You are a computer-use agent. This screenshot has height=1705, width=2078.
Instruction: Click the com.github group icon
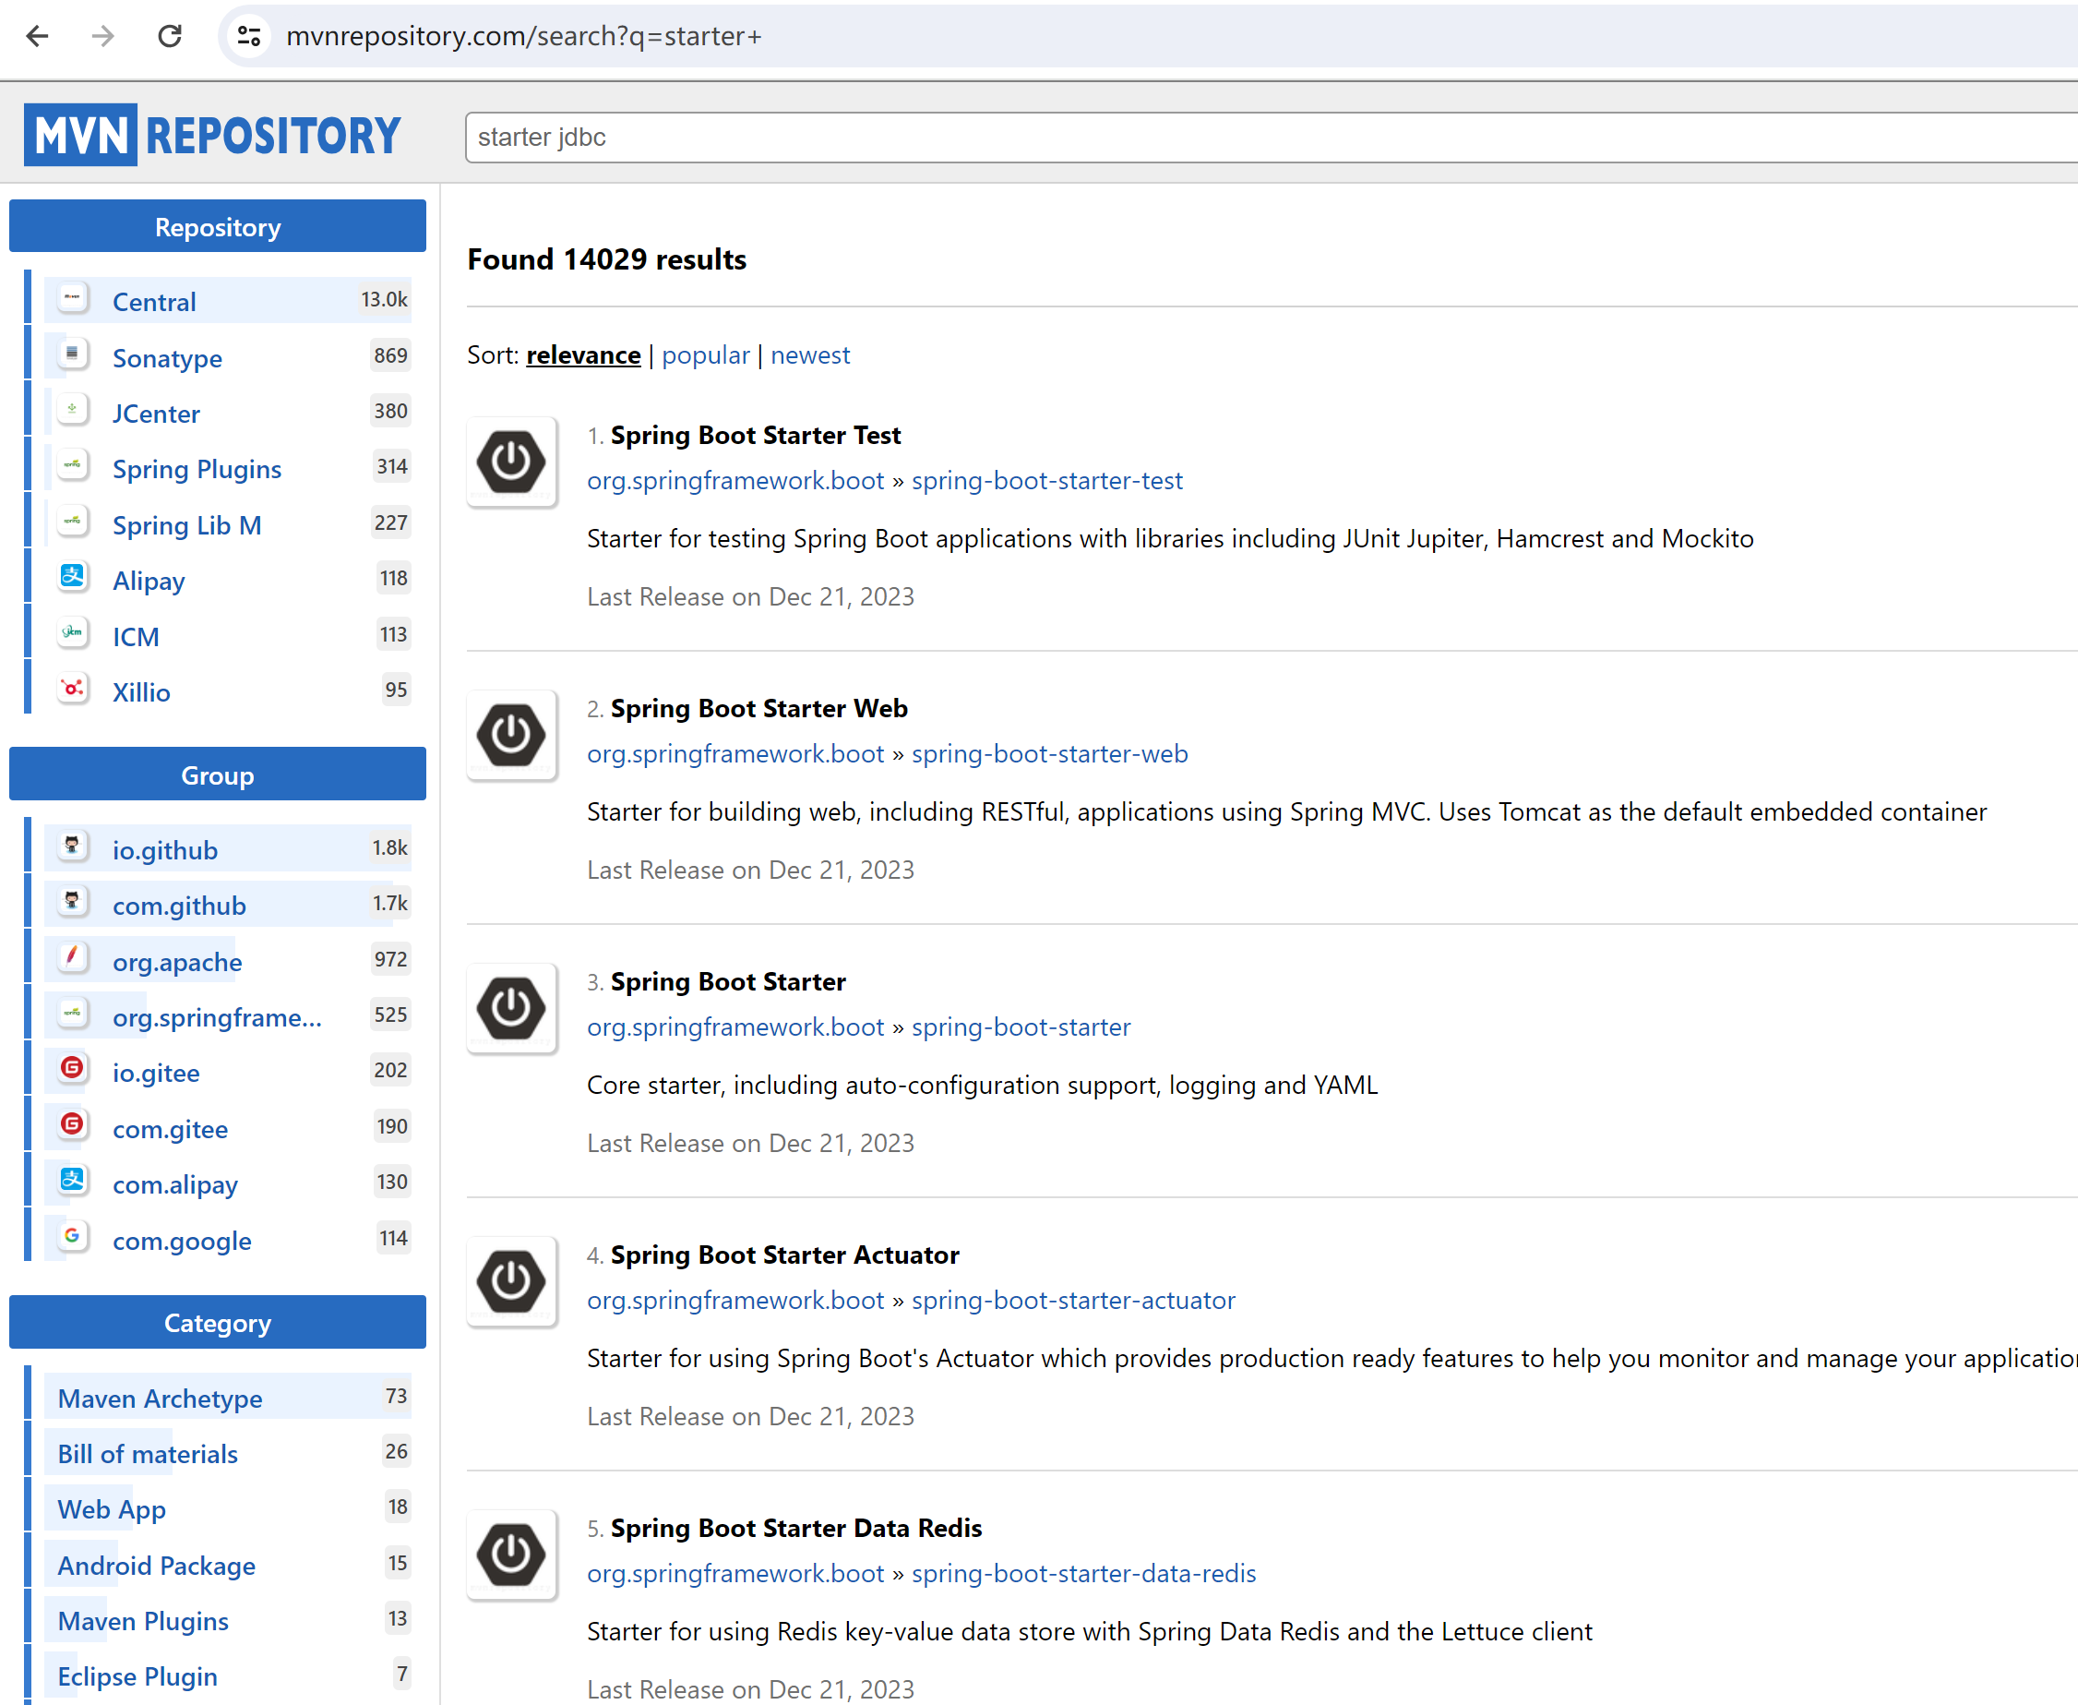(73, 902)
